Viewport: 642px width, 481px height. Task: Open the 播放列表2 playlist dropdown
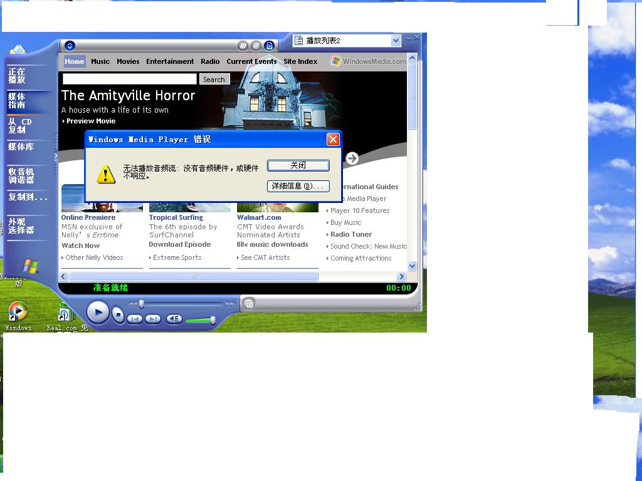pyautogui.click(x=396, y=41)
